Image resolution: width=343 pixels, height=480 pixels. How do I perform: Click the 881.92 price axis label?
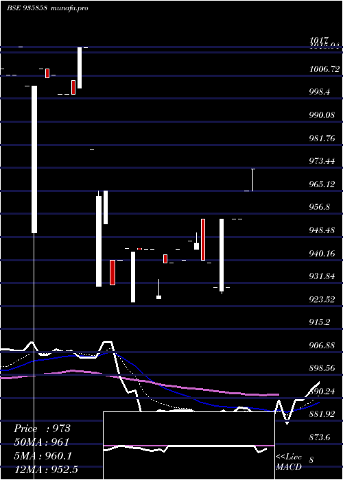tap(322, 414)
